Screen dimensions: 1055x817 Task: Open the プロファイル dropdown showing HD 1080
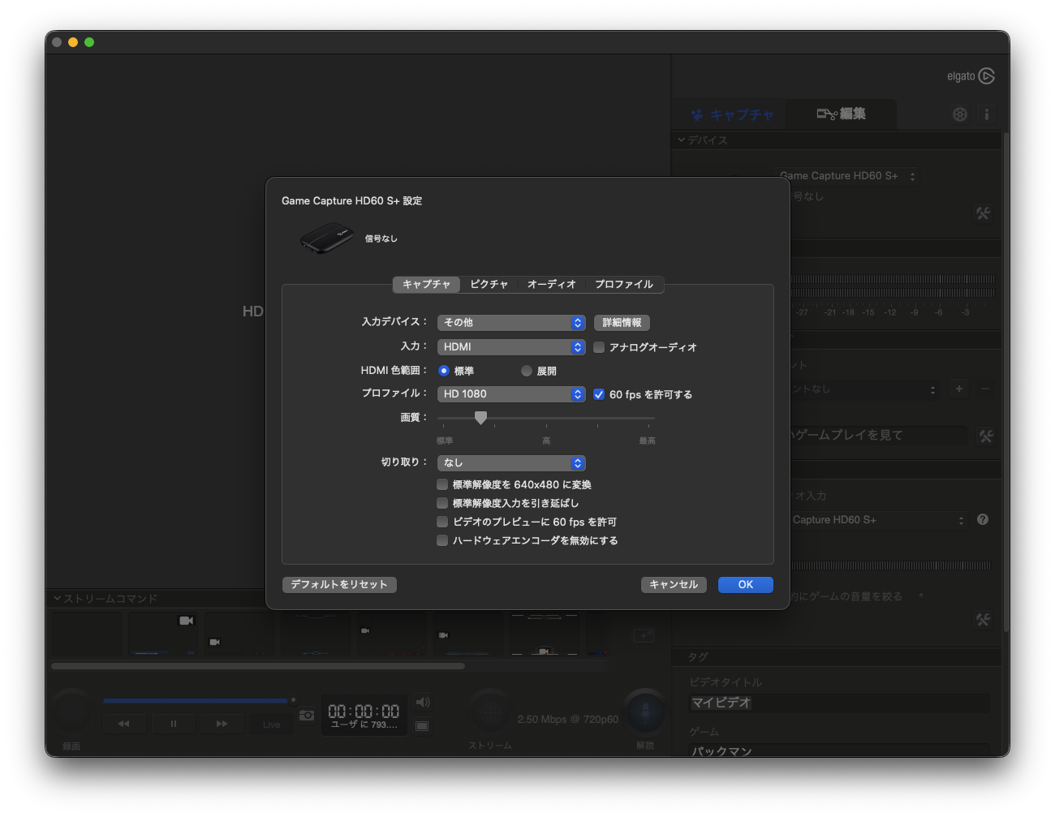[511, 394]
